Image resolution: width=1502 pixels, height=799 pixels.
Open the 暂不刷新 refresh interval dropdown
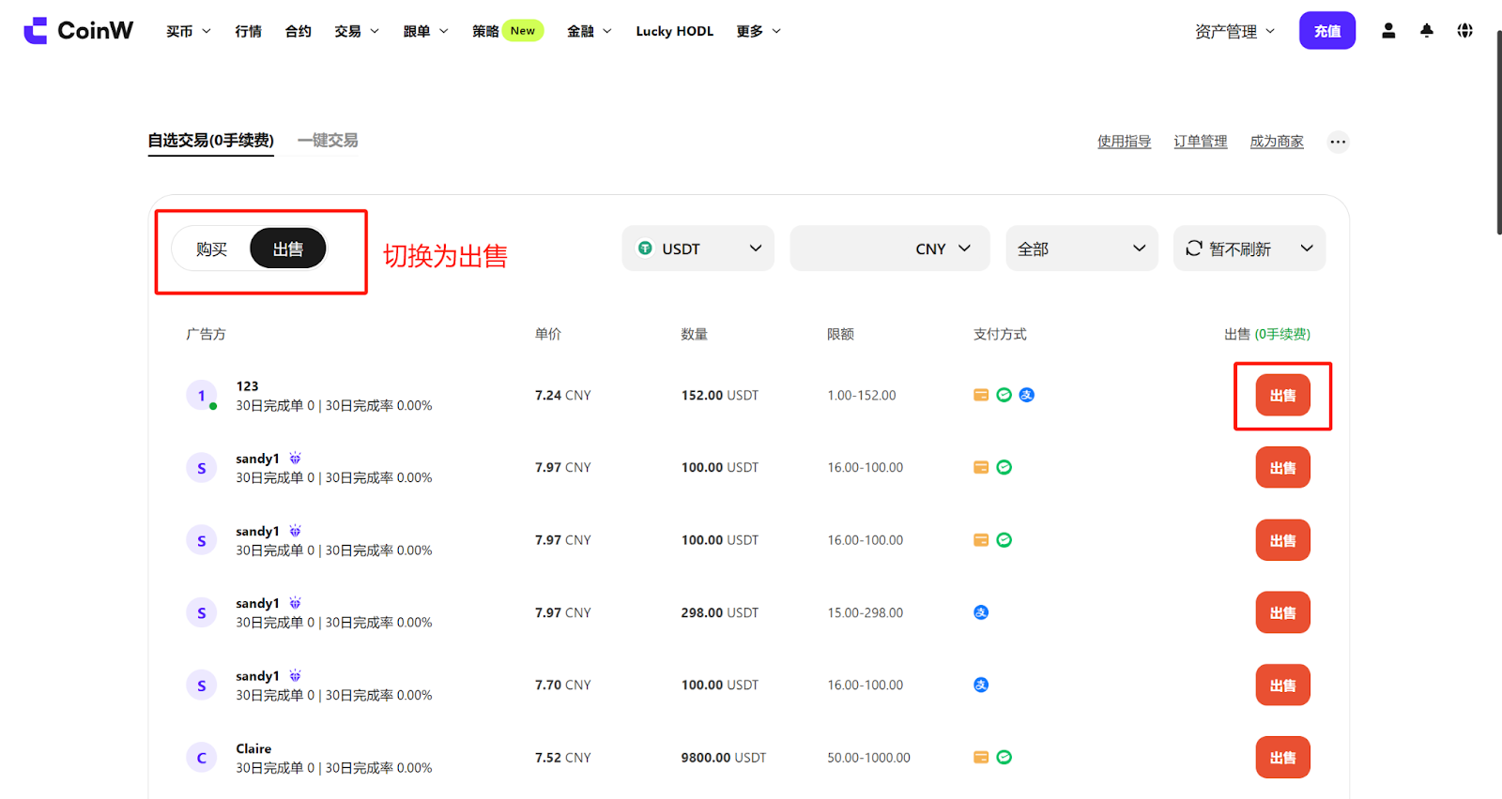(1249, 249)
